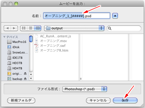Open the file format Photoshop (*.psd) dropdown
Viewport: 145px width, 108px height.
coord(85,89)
